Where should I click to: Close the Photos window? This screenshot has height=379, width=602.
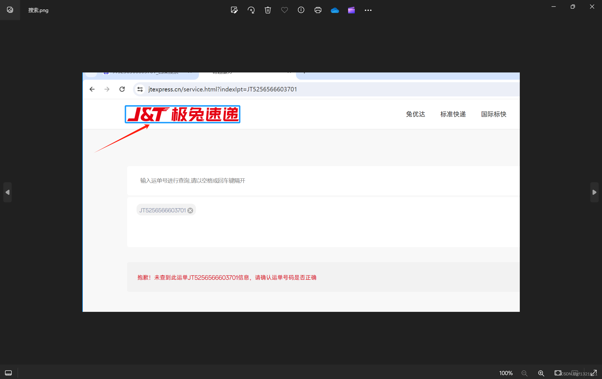(592, 7)
